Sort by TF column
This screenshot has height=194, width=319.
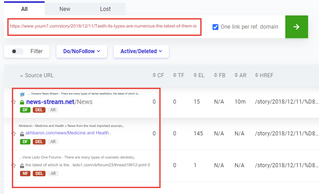pos(179,75)
